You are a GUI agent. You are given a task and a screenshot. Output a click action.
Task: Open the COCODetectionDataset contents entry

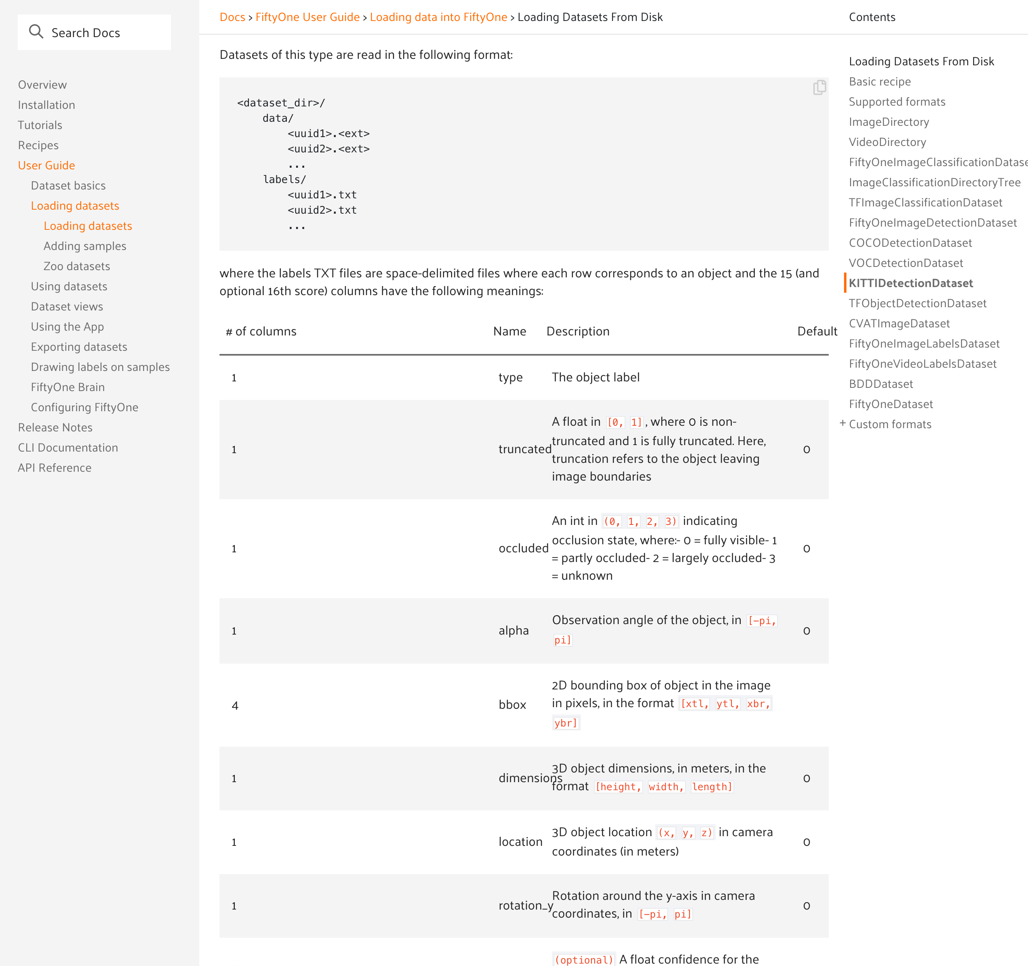click(x=911, y=242)
